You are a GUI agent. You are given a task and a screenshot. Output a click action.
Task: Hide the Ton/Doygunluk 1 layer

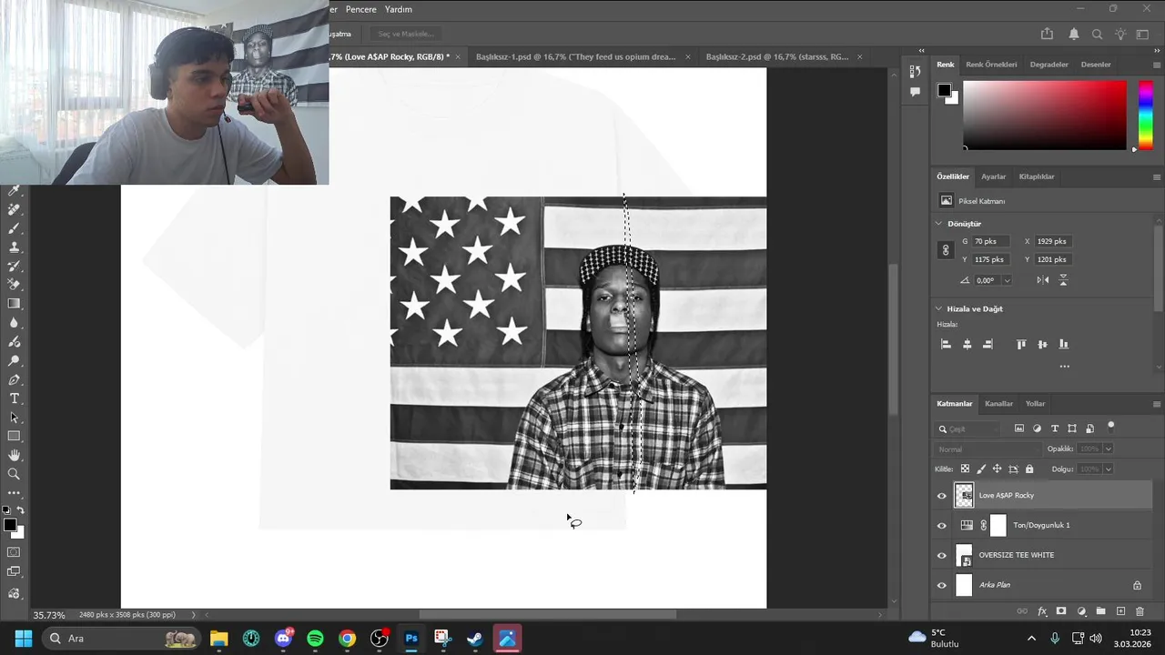tap(942, 525)
